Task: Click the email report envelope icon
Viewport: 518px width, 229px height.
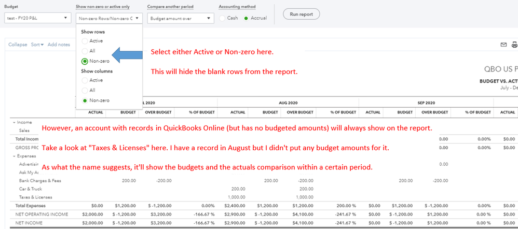Action: [x=503, y=45]
